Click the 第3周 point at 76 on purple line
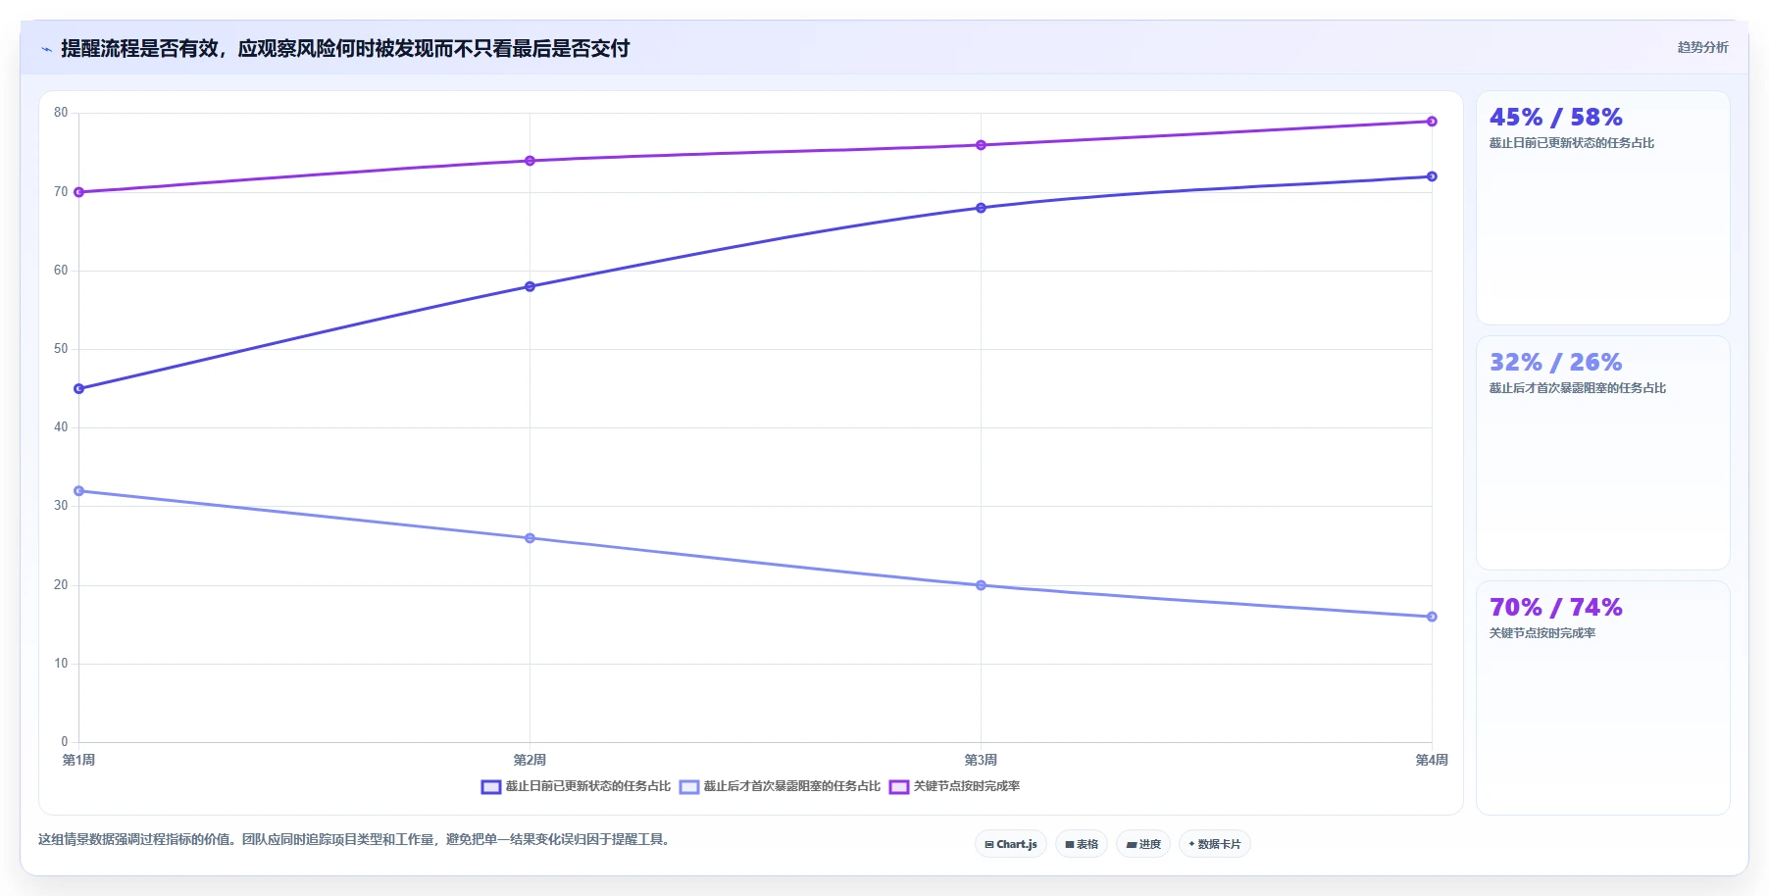The image size is (1769, 896). tap(981, 145)
